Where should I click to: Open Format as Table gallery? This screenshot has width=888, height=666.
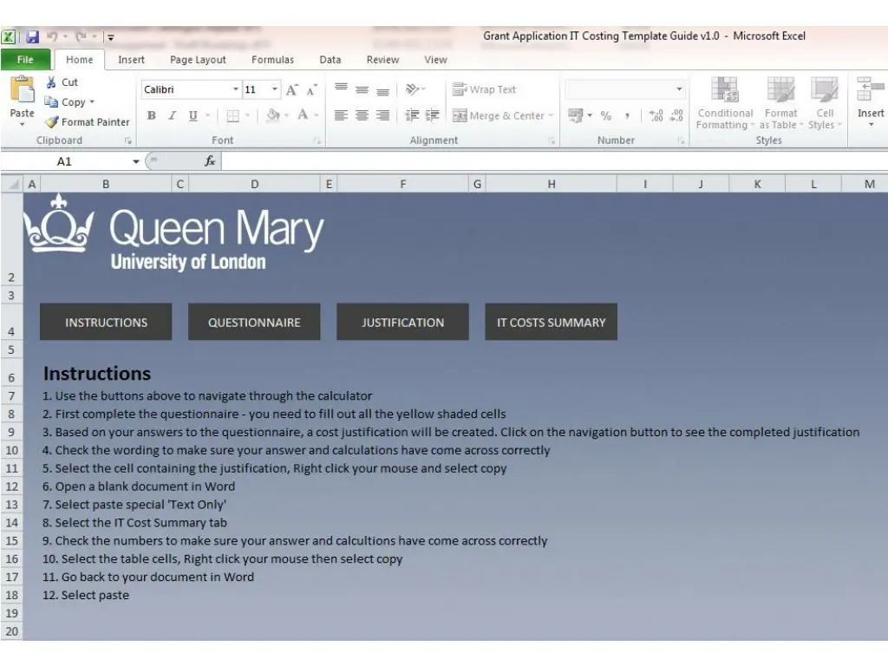[780, 103]
